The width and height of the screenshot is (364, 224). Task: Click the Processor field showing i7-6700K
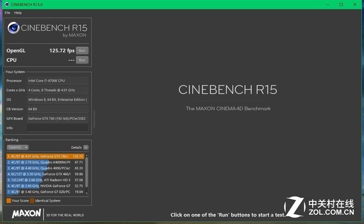tap(57, 81)
